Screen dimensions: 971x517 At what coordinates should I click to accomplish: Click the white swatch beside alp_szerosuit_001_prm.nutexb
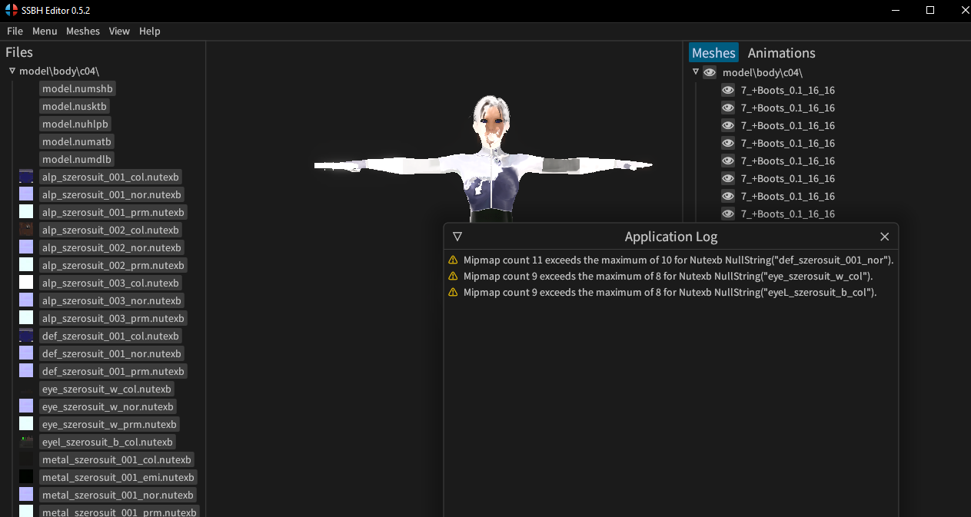[25, 212]
